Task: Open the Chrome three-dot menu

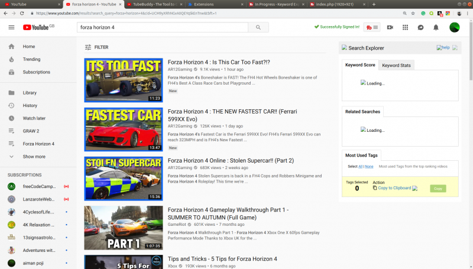Action: point(467,12)
